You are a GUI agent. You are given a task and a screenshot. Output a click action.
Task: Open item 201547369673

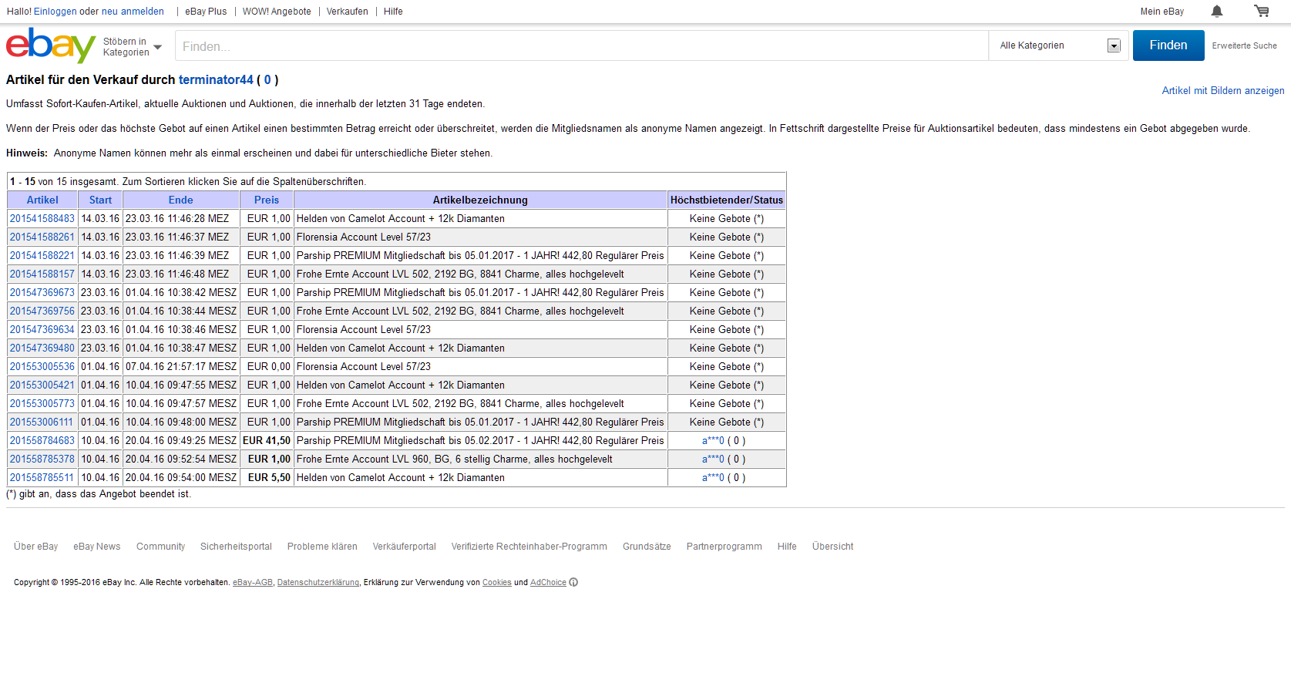coord(42,293)
